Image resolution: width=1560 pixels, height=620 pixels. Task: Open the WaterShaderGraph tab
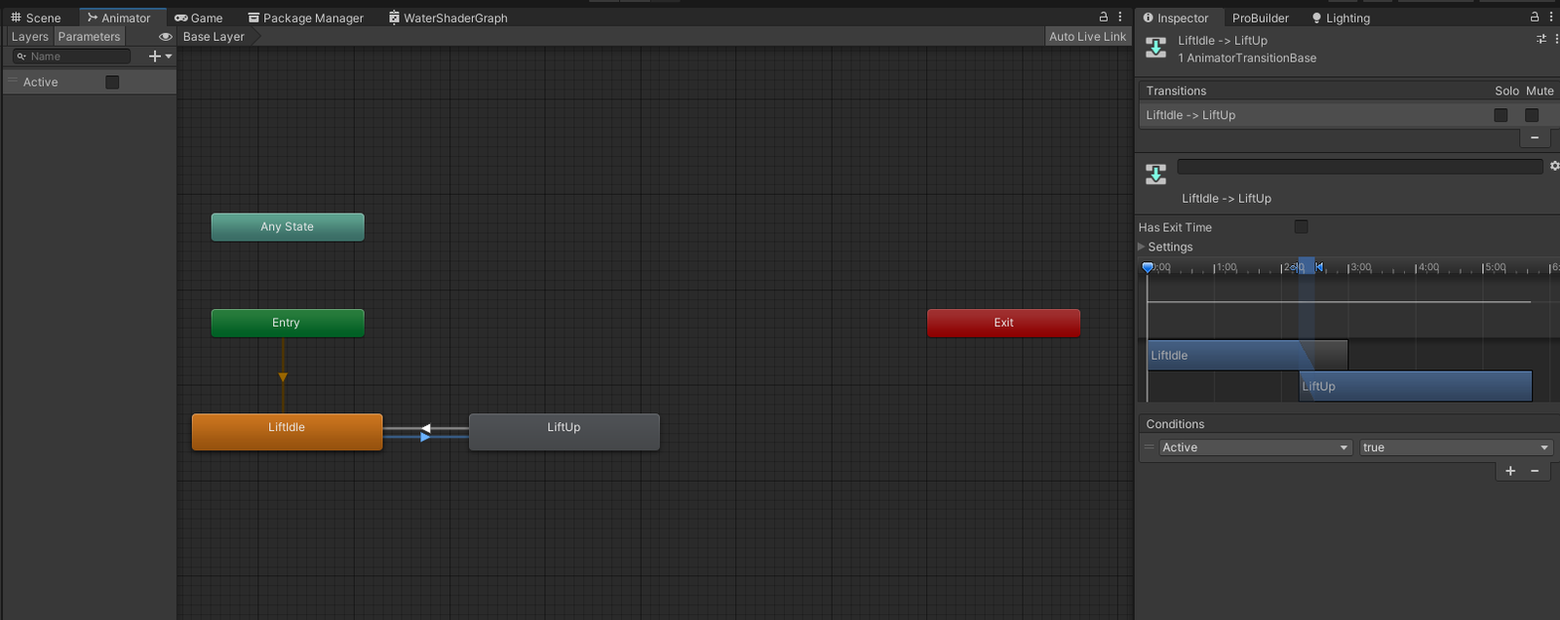(x=448, y=18)
